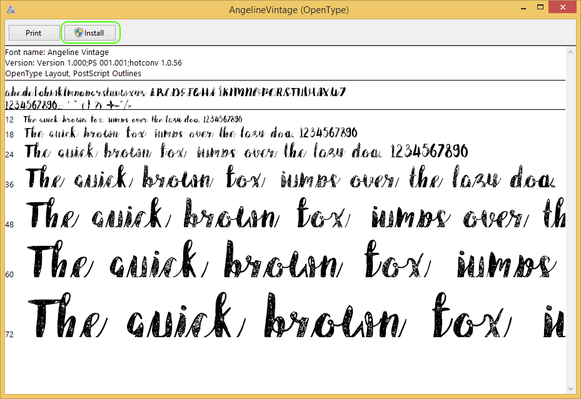Click the window title 'AngelineVintage (OpenType)'
This screenshot has width=581, height=399.
pos(289,10)
